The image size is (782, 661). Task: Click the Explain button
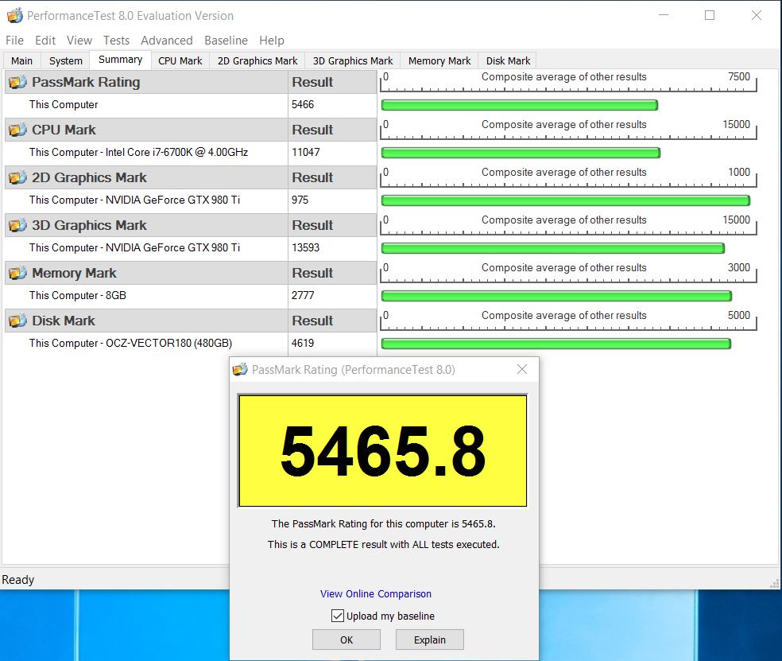coord(429,640)
